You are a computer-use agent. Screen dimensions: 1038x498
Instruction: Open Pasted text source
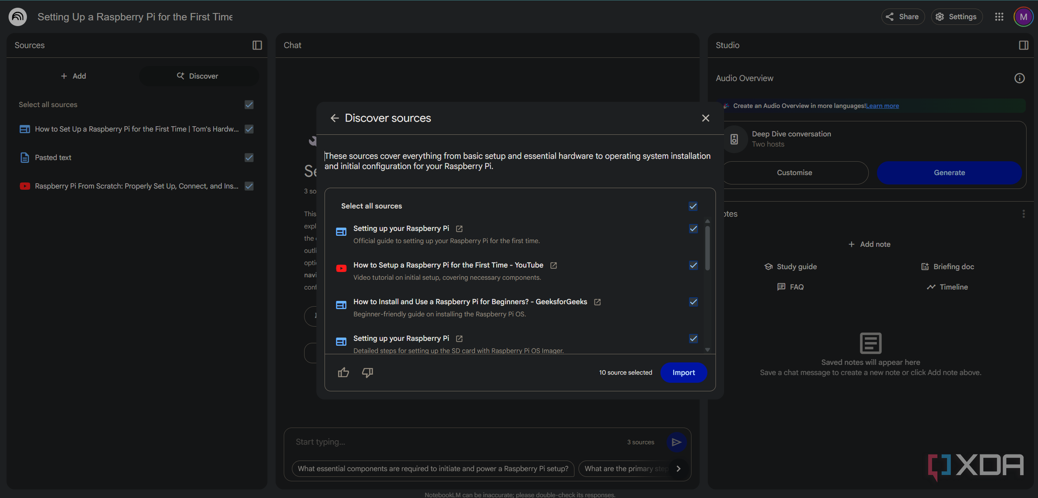[x=53, y=158]
